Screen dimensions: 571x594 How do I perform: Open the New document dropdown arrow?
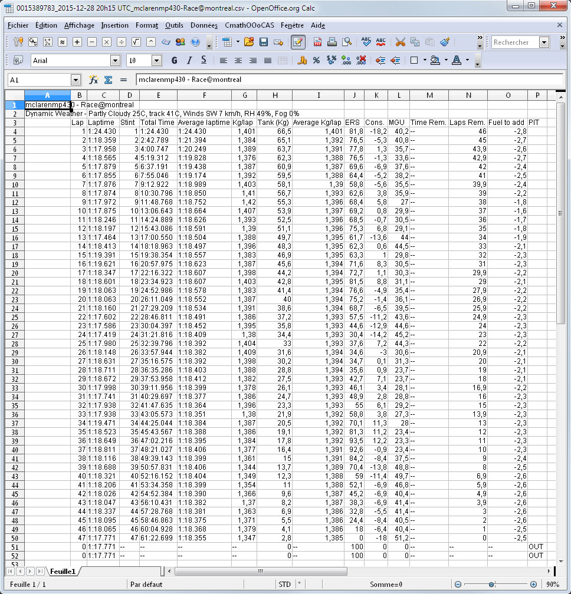tap(238, 42)
